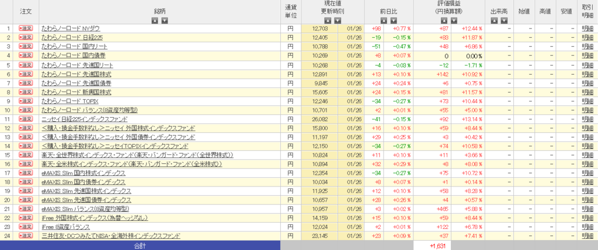Sort 銘柄 column descending with down arrow
The width and height of the screenshot is (598, 250).
click(164, 20)
